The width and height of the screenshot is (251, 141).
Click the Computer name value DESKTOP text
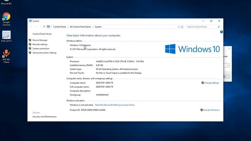[x=104, y=83]
